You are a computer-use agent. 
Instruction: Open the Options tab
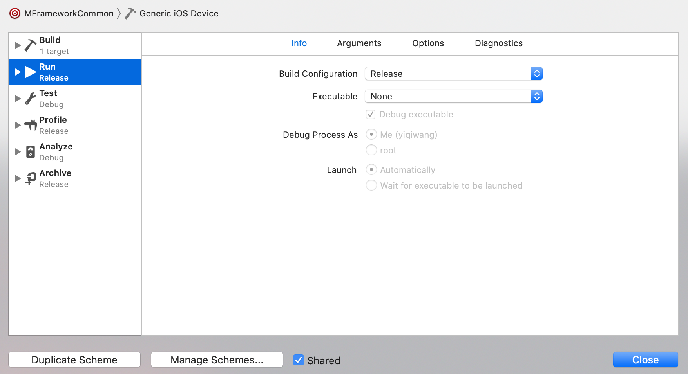(x=428, y=43)
